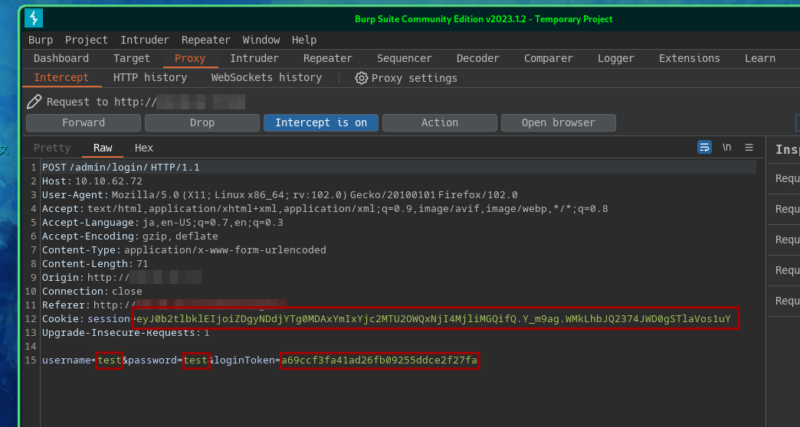Open the Action dropdown button
Image resolution: width=800 pixels, height=427 pixels.
tap(440, 122)
